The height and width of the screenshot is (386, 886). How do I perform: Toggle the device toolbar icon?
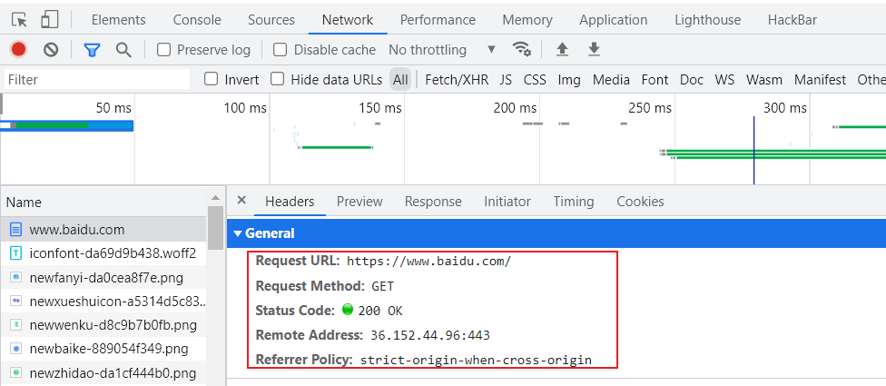pos(50,20)
